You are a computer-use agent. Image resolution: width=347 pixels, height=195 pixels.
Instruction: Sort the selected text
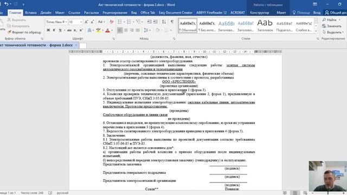(164, 22)
